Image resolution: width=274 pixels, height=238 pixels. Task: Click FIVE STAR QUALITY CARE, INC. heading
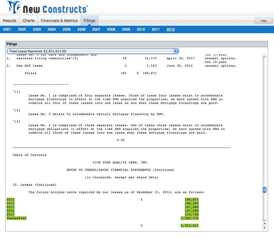tap(120, 162)
